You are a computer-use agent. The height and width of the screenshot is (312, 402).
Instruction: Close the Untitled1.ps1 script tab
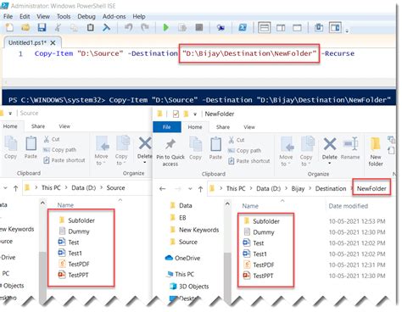(53, 43)
